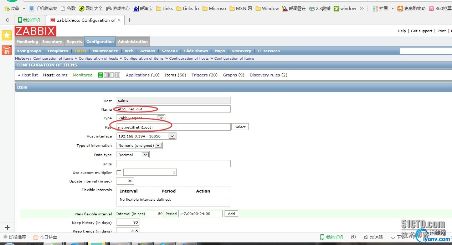Open the Actions submenu item

(148, 51)
